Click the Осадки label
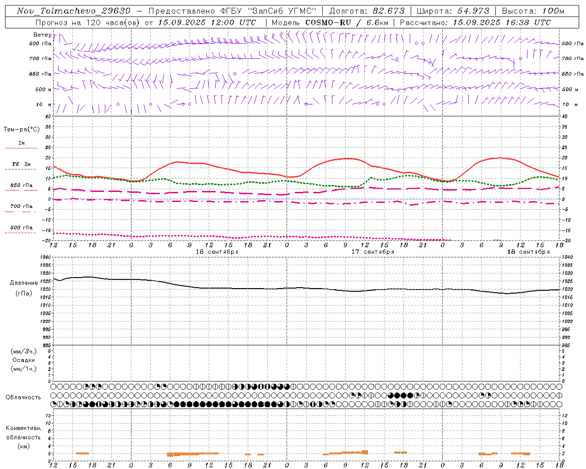 point(23,360)
